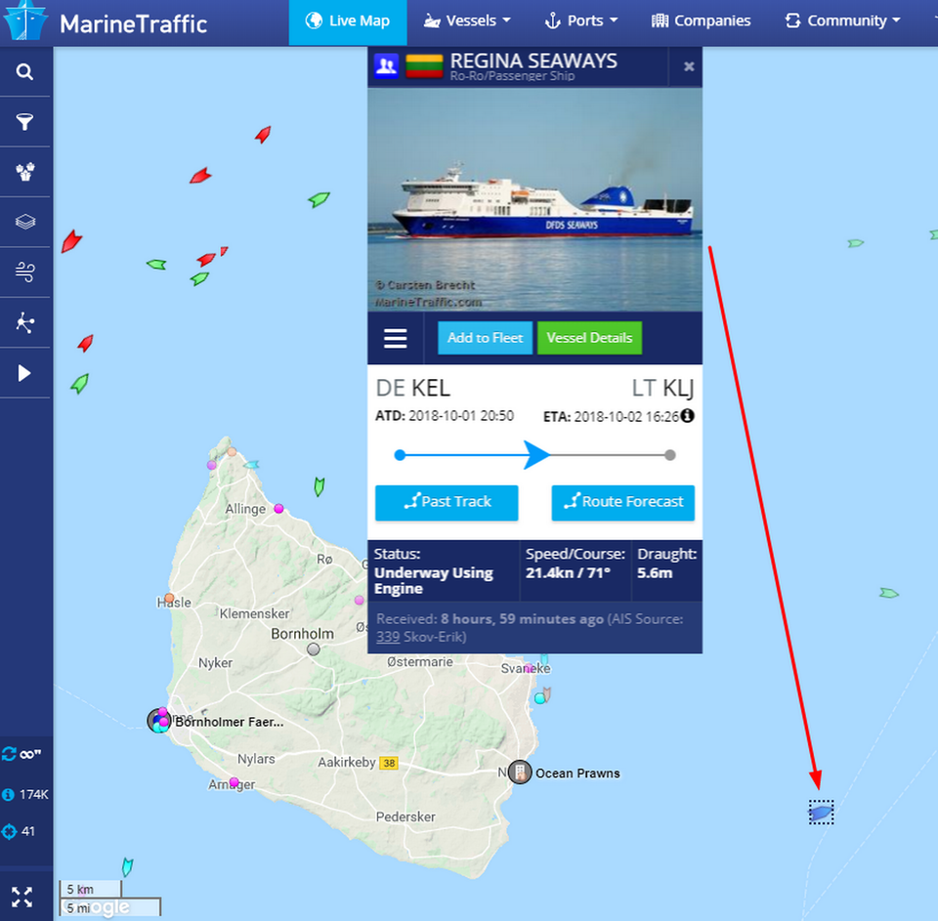
Task: Open the hamburger menu in vessel popup
Action: [396, 339]
